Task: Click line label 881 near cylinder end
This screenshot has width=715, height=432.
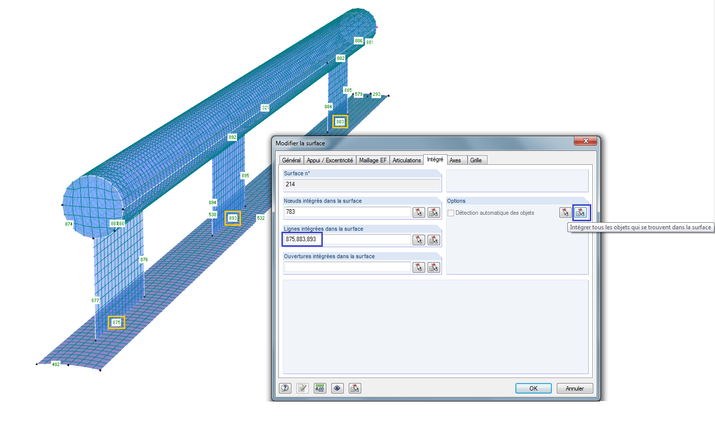Action: coord(370,42)
